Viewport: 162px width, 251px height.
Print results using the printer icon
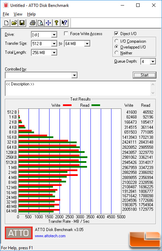point(33,23)
